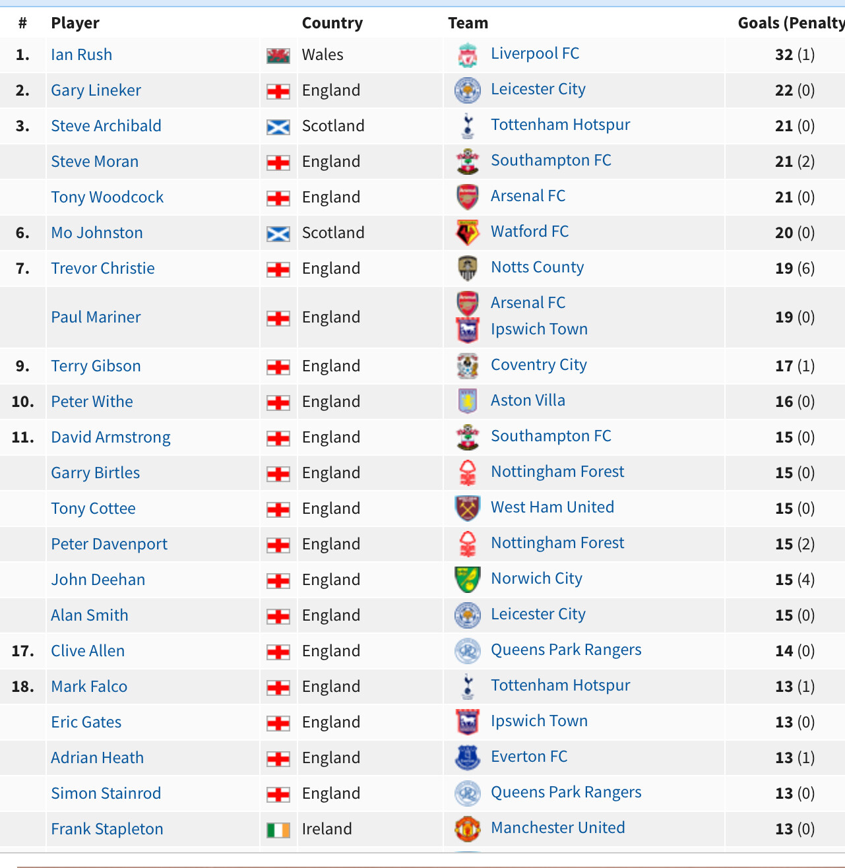The image size is (845, 868).
Task: Click the Wales flag icon beside Ian Rush
Action: 278,56
